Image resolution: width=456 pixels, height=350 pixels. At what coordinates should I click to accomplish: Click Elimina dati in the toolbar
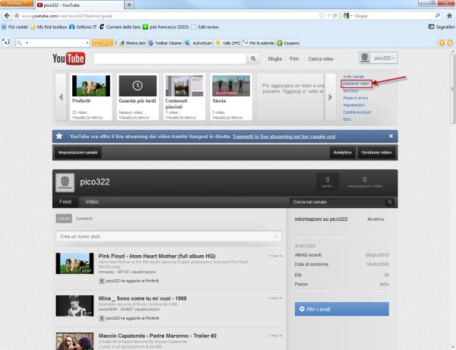pos(132,43)
